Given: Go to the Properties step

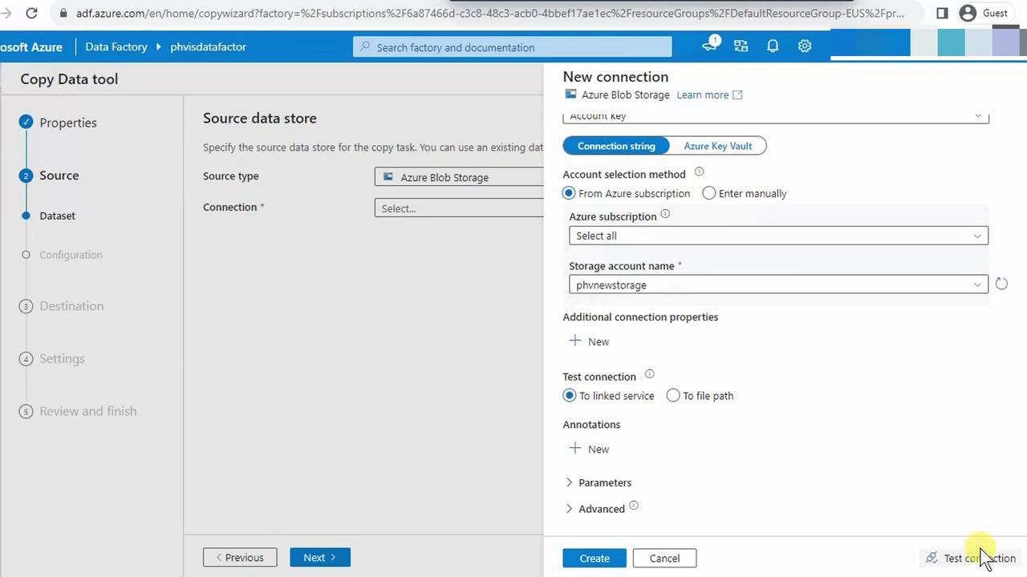Looking at the screenshot, I should 68,123.
